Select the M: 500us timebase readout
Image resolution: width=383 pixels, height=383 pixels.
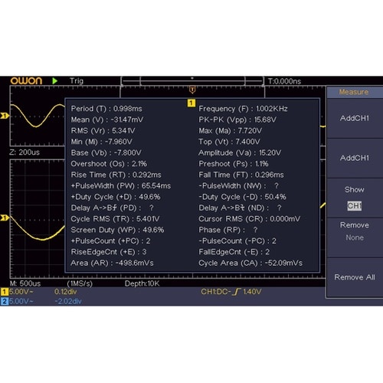25,283
